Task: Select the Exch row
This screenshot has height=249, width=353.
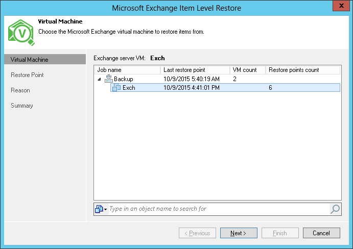Action: point(225,87)
